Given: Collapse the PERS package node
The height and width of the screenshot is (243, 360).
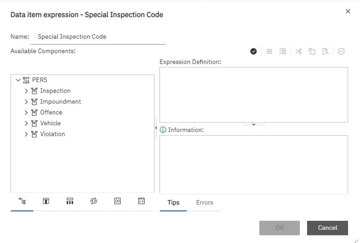Looking at the screenshot, I should click(x=18, y=80).
